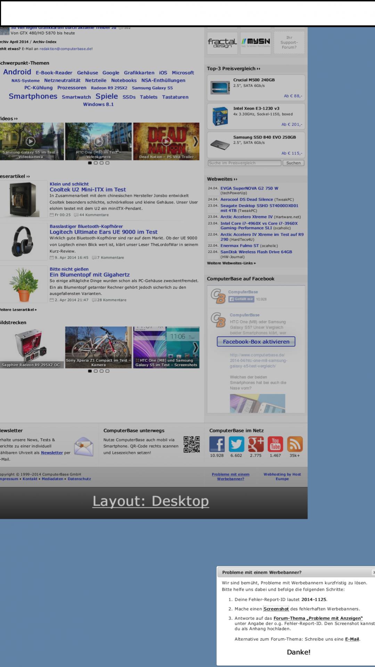Select fourth pagination dot under videos

point(107,163)
